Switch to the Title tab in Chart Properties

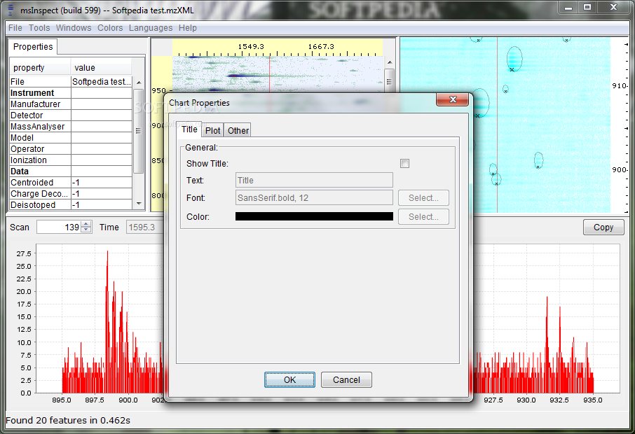189,129
